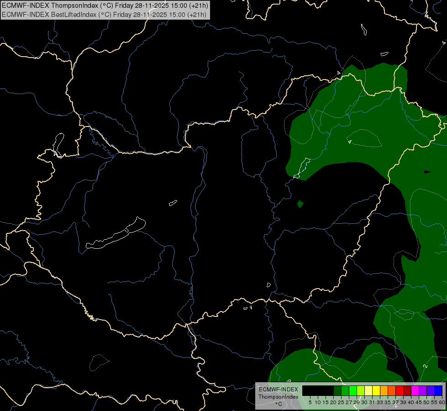447x411 pixels.
Task: Pick the indigo 50–55 legend swatch
Action: click(x=430, y=390)
